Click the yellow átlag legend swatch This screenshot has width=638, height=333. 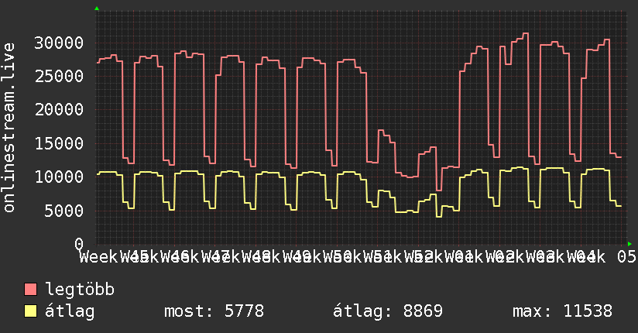click(x=30, y=311)
